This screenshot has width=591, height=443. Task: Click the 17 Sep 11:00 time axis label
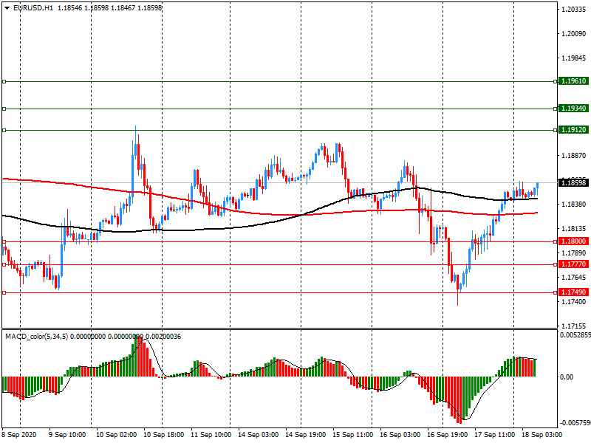(494, 435)
